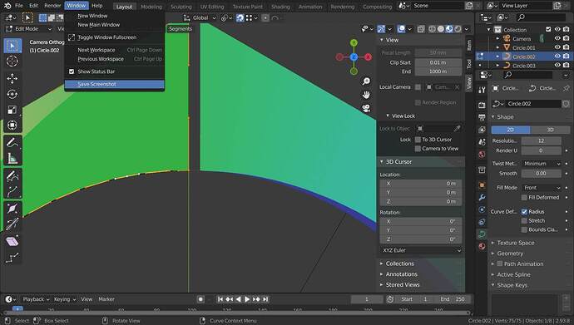Screen dimensions: 574x325
Task: Select the 3D shape button
Action: coord(550,130)
